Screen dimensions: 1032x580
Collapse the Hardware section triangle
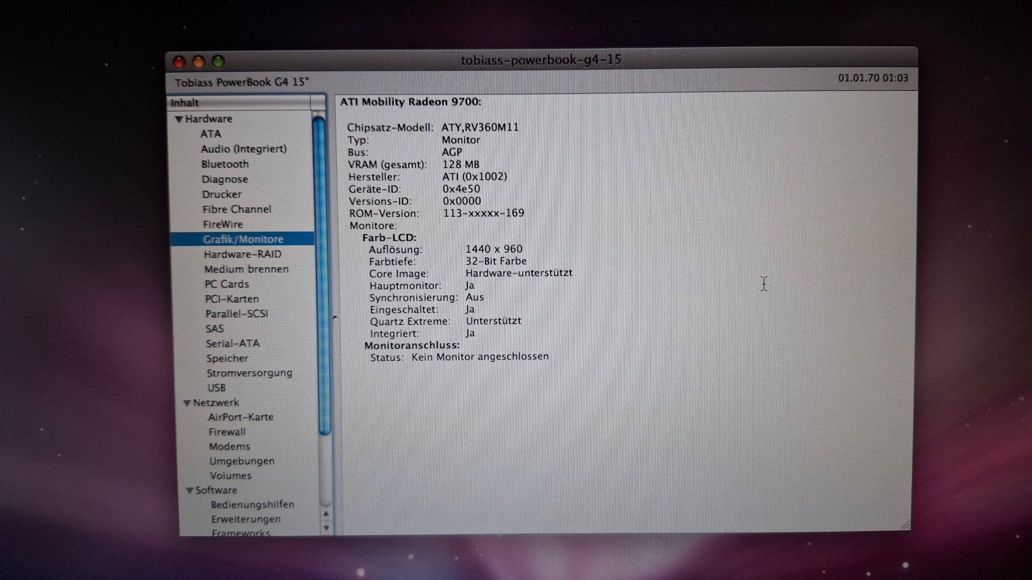pos(179,119)
